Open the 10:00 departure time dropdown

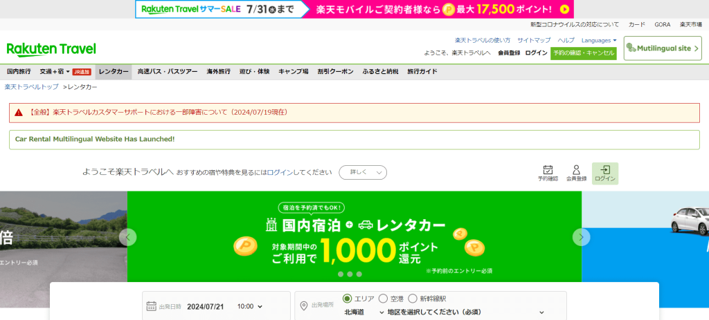click(x=249, y=306)
